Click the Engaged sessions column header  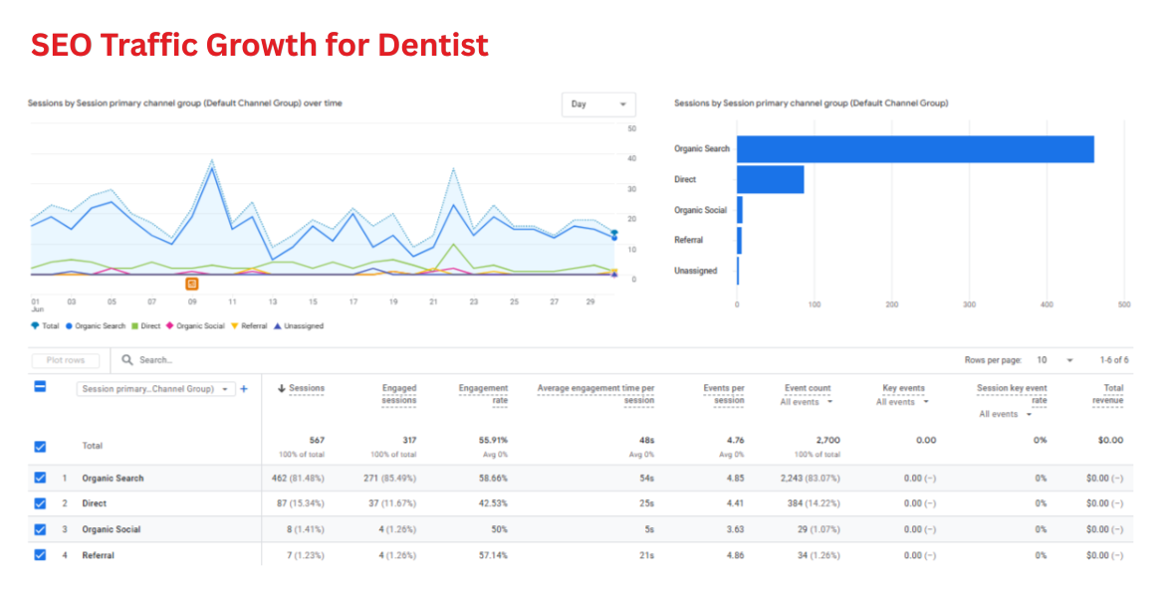[x=399, y=394]
